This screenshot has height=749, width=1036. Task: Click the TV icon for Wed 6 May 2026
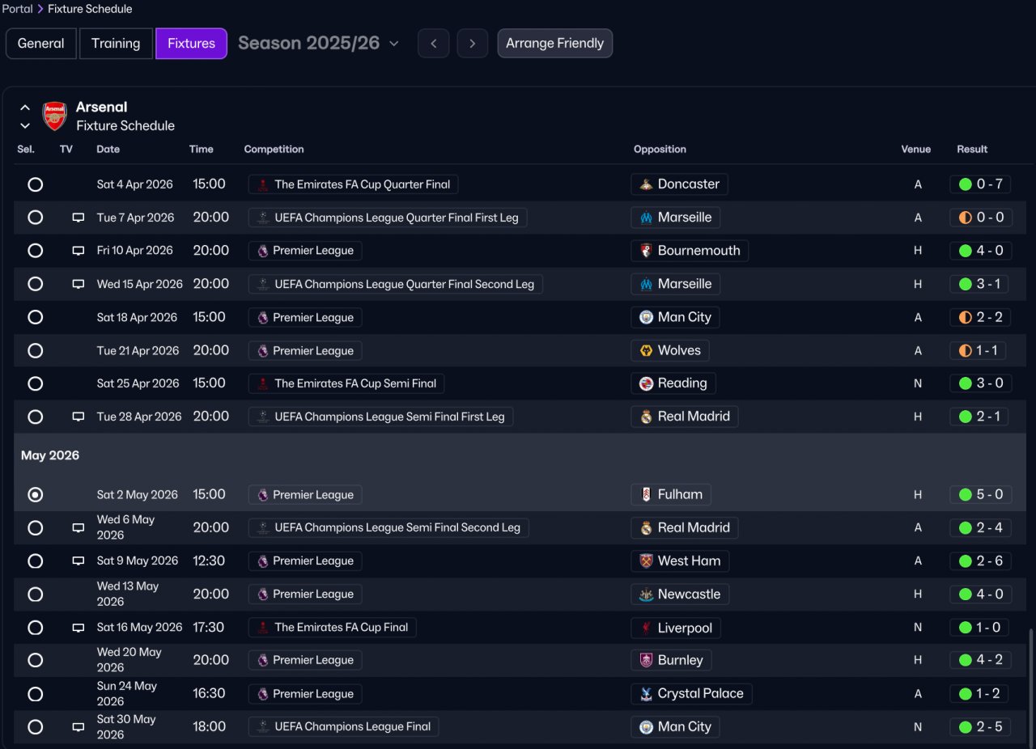point(79,527)
